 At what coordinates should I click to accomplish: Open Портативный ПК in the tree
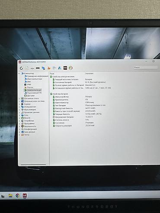[33, 93]
